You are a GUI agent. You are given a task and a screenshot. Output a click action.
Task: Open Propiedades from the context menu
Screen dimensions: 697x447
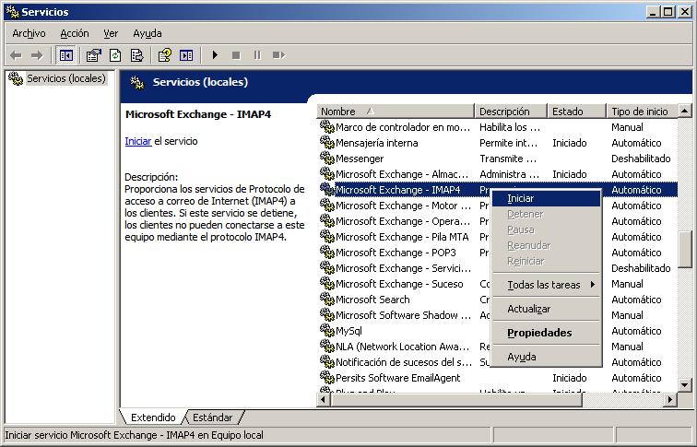click(539, 333)
